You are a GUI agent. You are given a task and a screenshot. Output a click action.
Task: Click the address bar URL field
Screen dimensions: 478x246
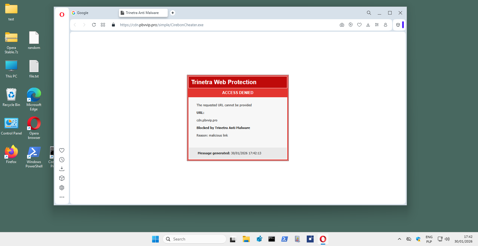click(x=204, y=25)
